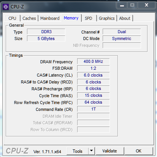Click the CAS# Latency (CL) label

pos(55,75)
